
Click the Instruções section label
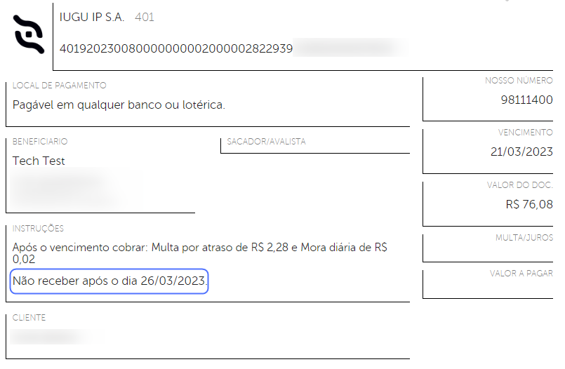pyautogui.click(x=38, y=228)
